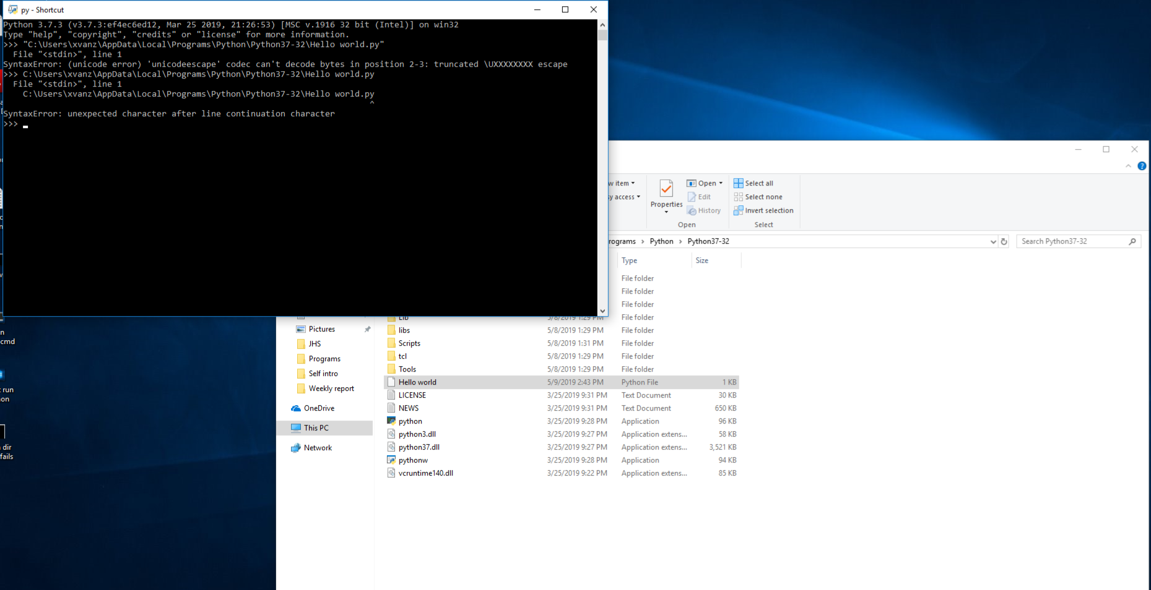Click the History icon in ribbon
1151x590 pixels.
tap(692, 210)
